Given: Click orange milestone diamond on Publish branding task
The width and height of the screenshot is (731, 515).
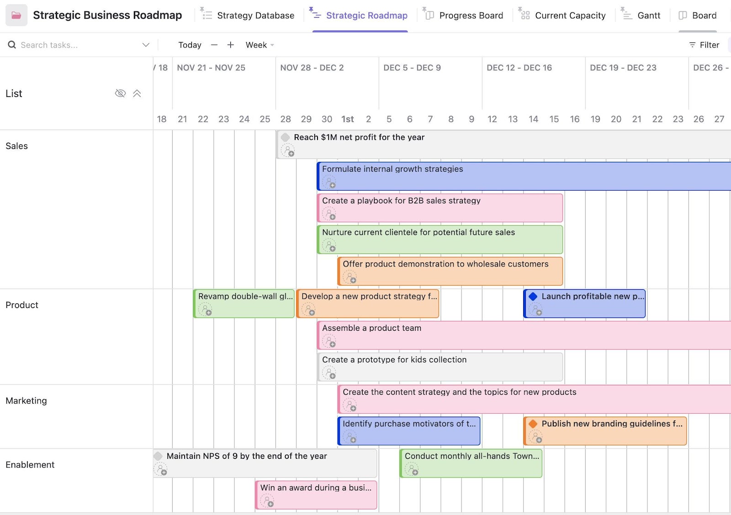Looking at the screenshot, I should pyautogui.click(x=533, y=424).
